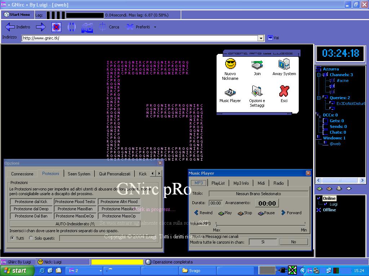
Task: Click the Protezione dal Kick button
Action: 31,202
